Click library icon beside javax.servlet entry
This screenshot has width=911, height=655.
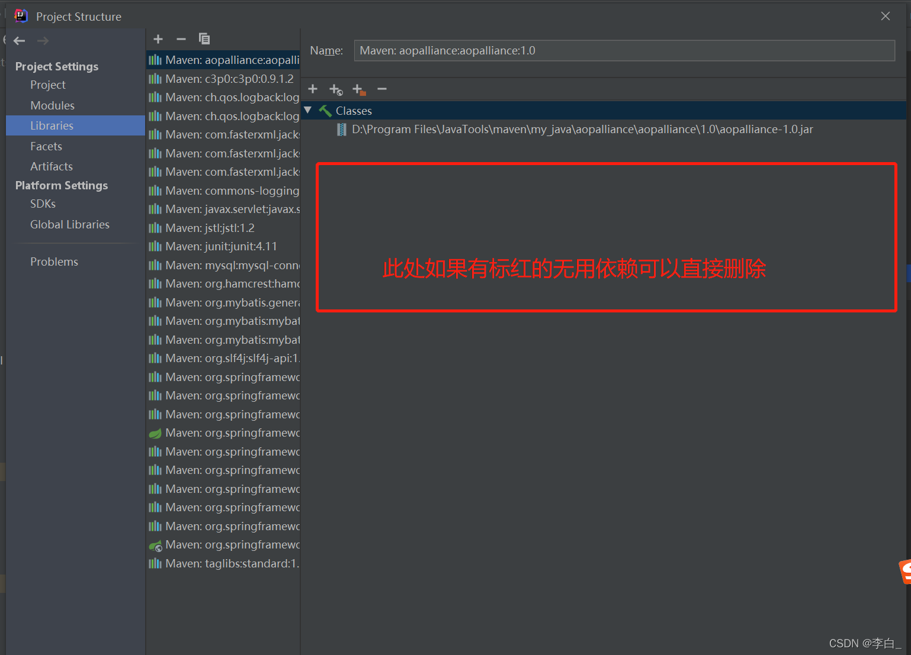(x=155, y=209)
